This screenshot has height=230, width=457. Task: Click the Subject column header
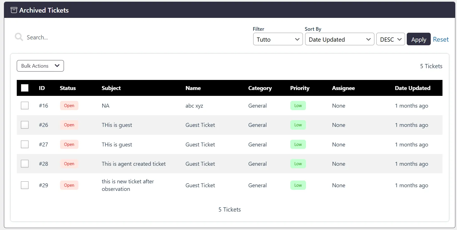tap(111, 88)
